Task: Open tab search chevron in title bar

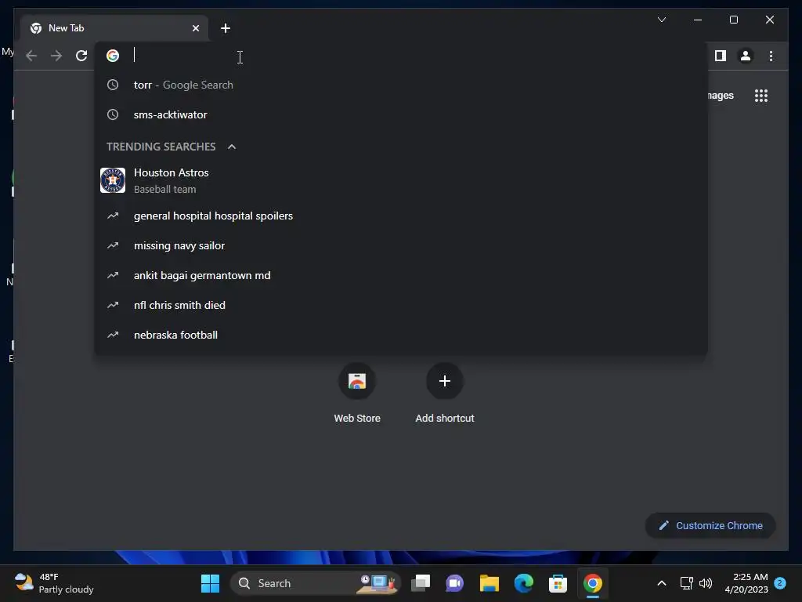Action: pos(661,20)
